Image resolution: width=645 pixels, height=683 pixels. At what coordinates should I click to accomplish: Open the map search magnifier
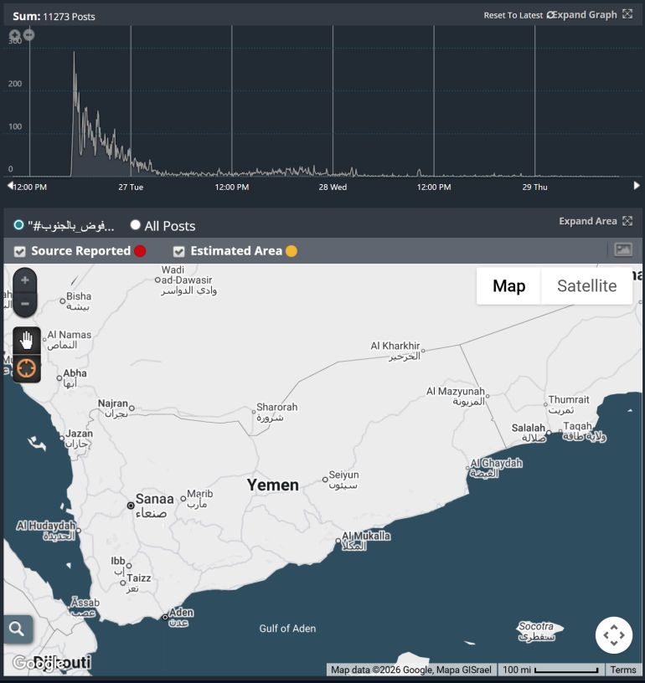click(17, 629)
